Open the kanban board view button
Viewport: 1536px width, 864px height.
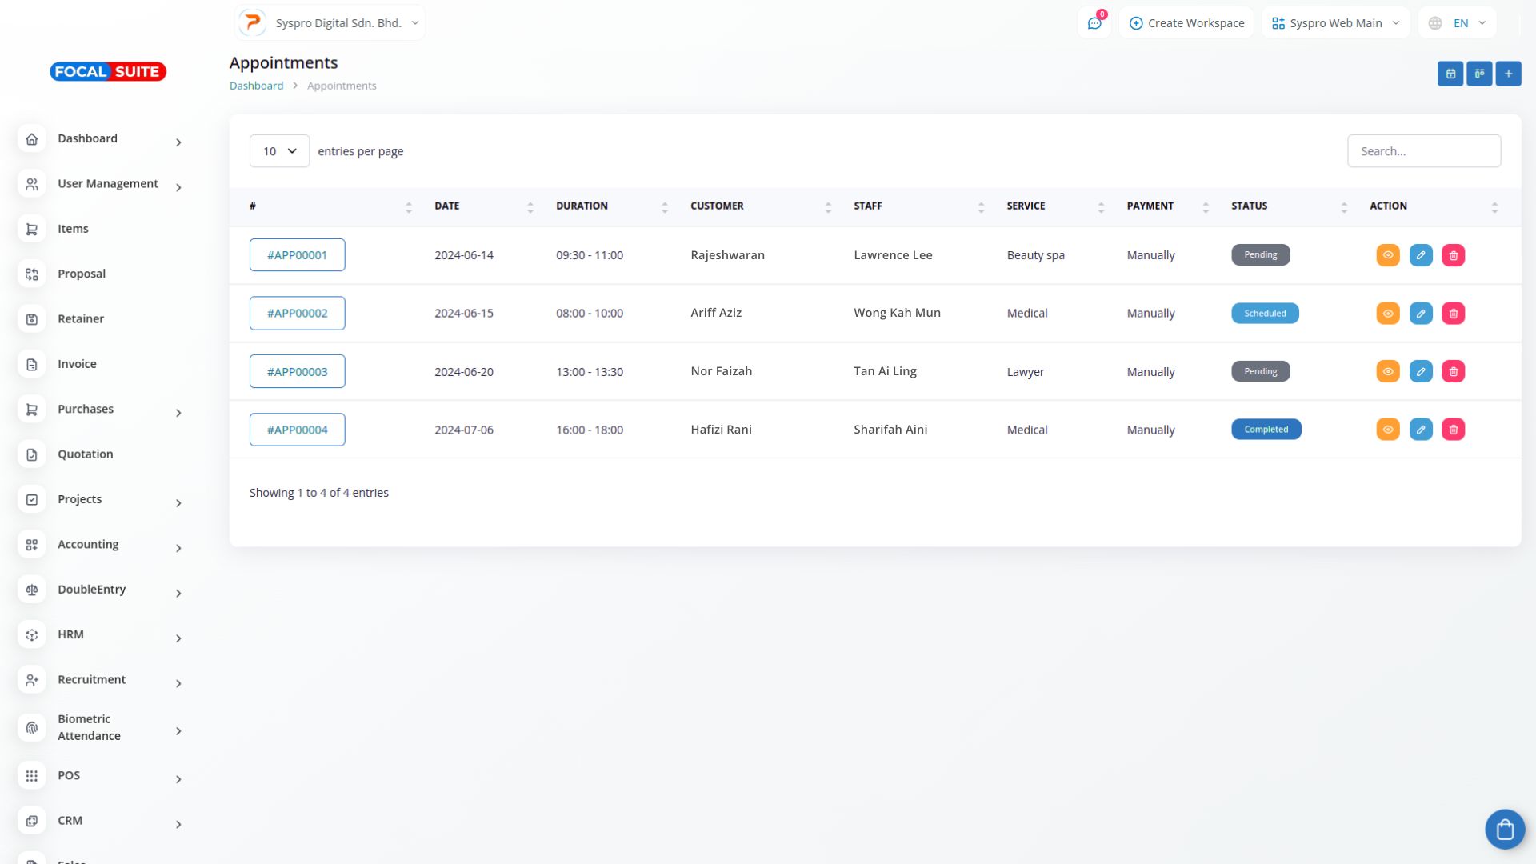pos(1478,74)
